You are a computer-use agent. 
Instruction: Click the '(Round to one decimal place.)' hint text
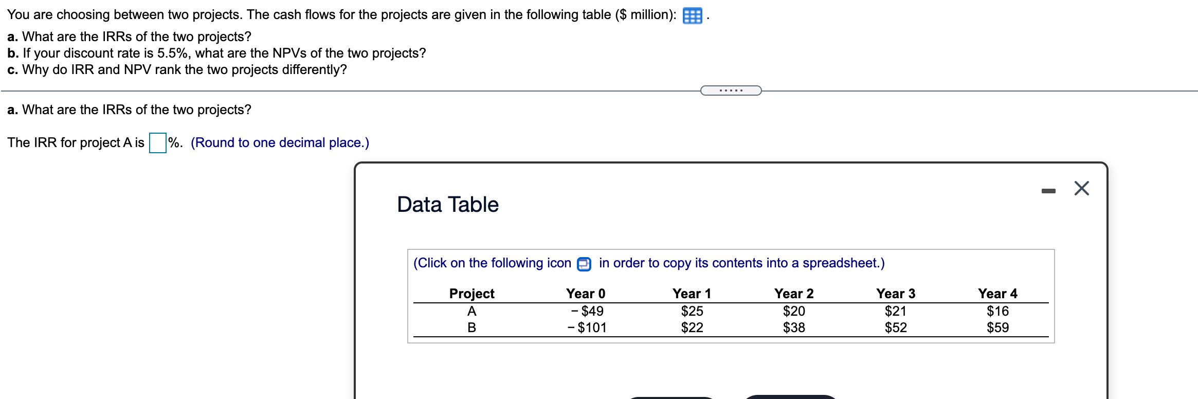point(280,142)
